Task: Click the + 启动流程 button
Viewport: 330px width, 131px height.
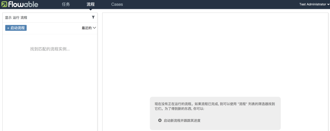Action: pyautogui.click(x=16, y=28)
